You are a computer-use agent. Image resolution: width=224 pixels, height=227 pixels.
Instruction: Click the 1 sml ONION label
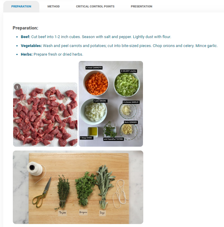(x=100, y=101)
